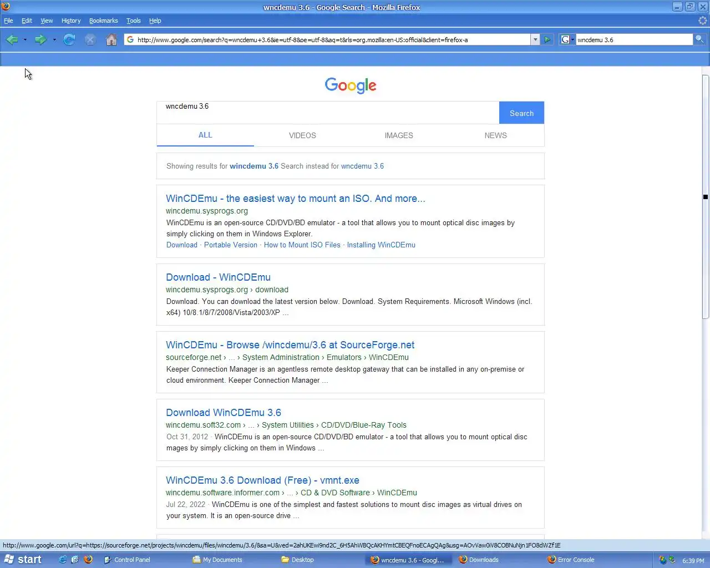
Task: Switch to the NEWS tab
Action: [495, 135]
